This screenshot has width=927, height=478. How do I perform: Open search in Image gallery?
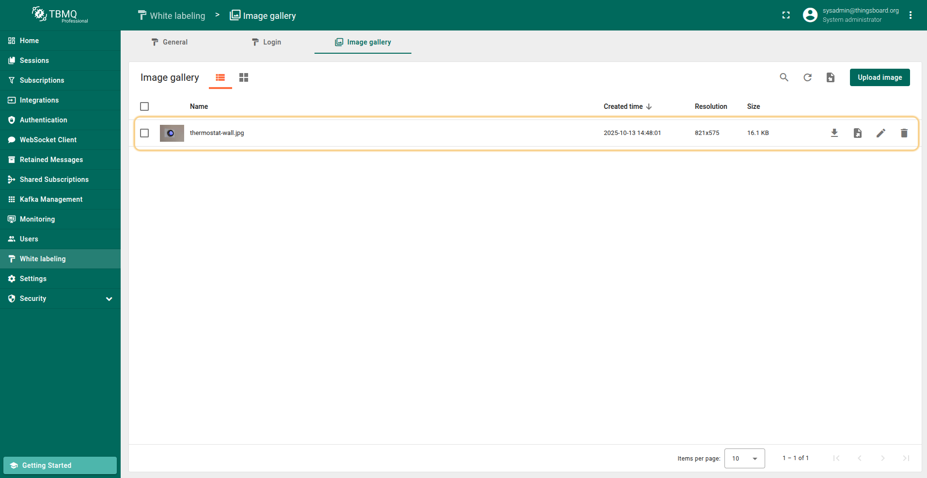784,77
